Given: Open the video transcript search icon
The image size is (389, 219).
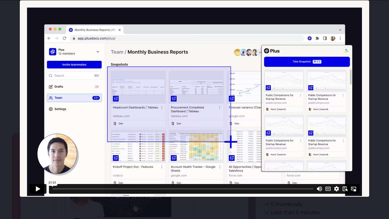Looking at the screenshot, I should click(x=345, y=189).
